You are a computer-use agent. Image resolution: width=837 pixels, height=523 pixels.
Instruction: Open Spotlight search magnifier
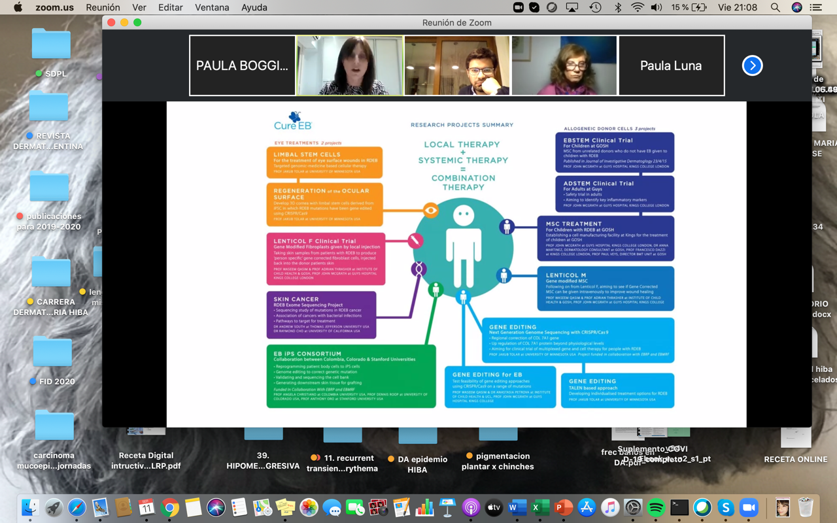point(775,8)
